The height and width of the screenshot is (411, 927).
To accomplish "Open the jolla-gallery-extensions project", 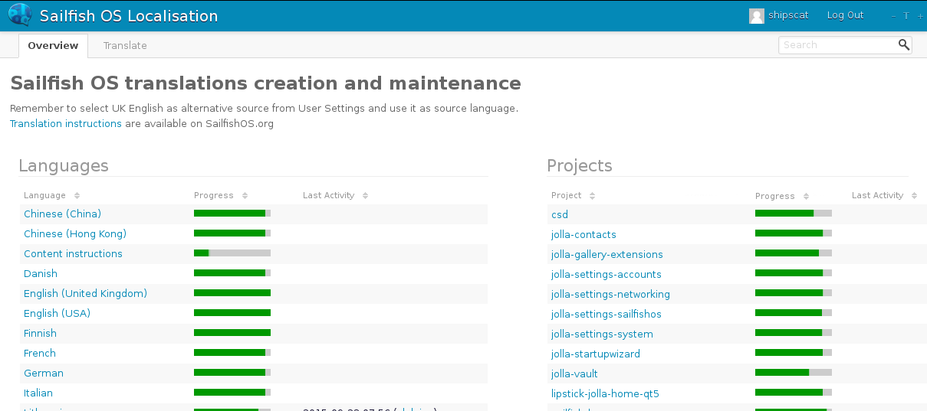I will [x=606, y=254].
